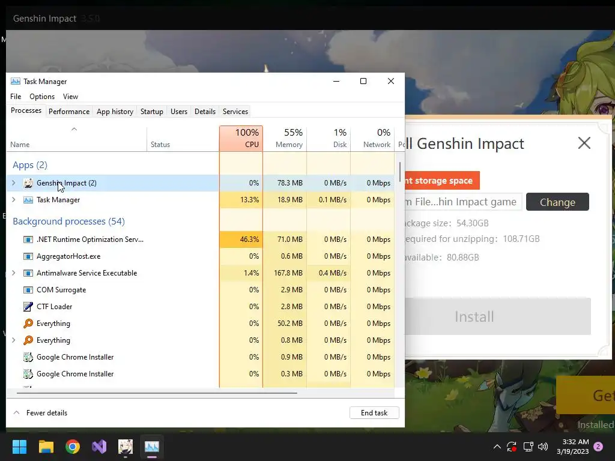Sort processes by Network column
615x461 pixels.
click(372, 139)
